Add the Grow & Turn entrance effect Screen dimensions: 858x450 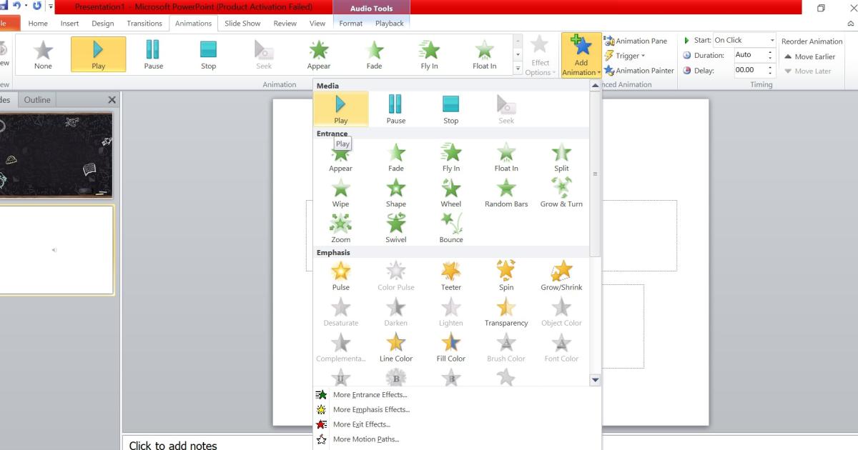pos(561,193)
